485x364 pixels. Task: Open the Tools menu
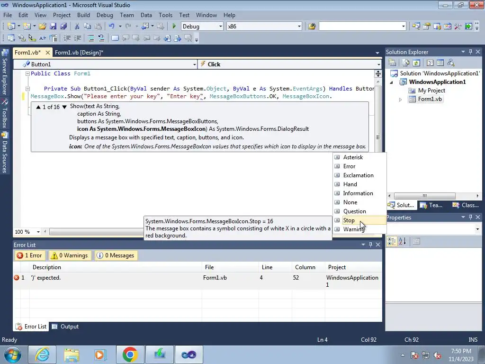click(165, 15)
